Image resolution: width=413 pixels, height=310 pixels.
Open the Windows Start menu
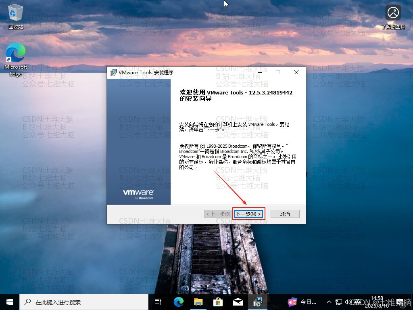10,302
